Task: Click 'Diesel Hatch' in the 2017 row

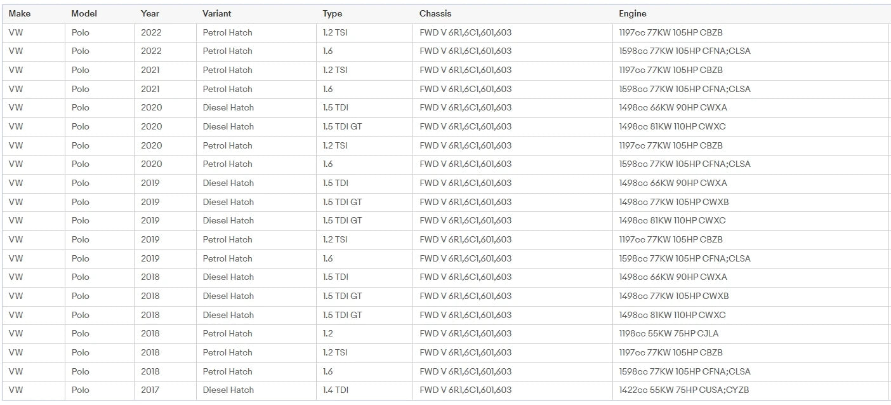Action: (228, 390)
